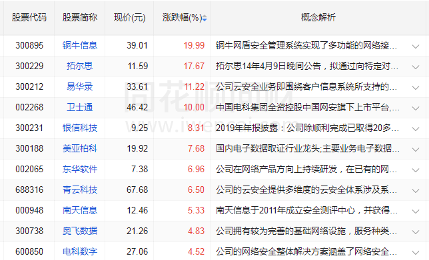429x260 pixels.
Task: Click concept text starting 铜牛网盾安全管理系统
Action: (306, 45)
